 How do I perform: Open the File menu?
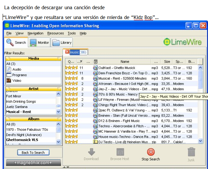(x=9, y=33)
